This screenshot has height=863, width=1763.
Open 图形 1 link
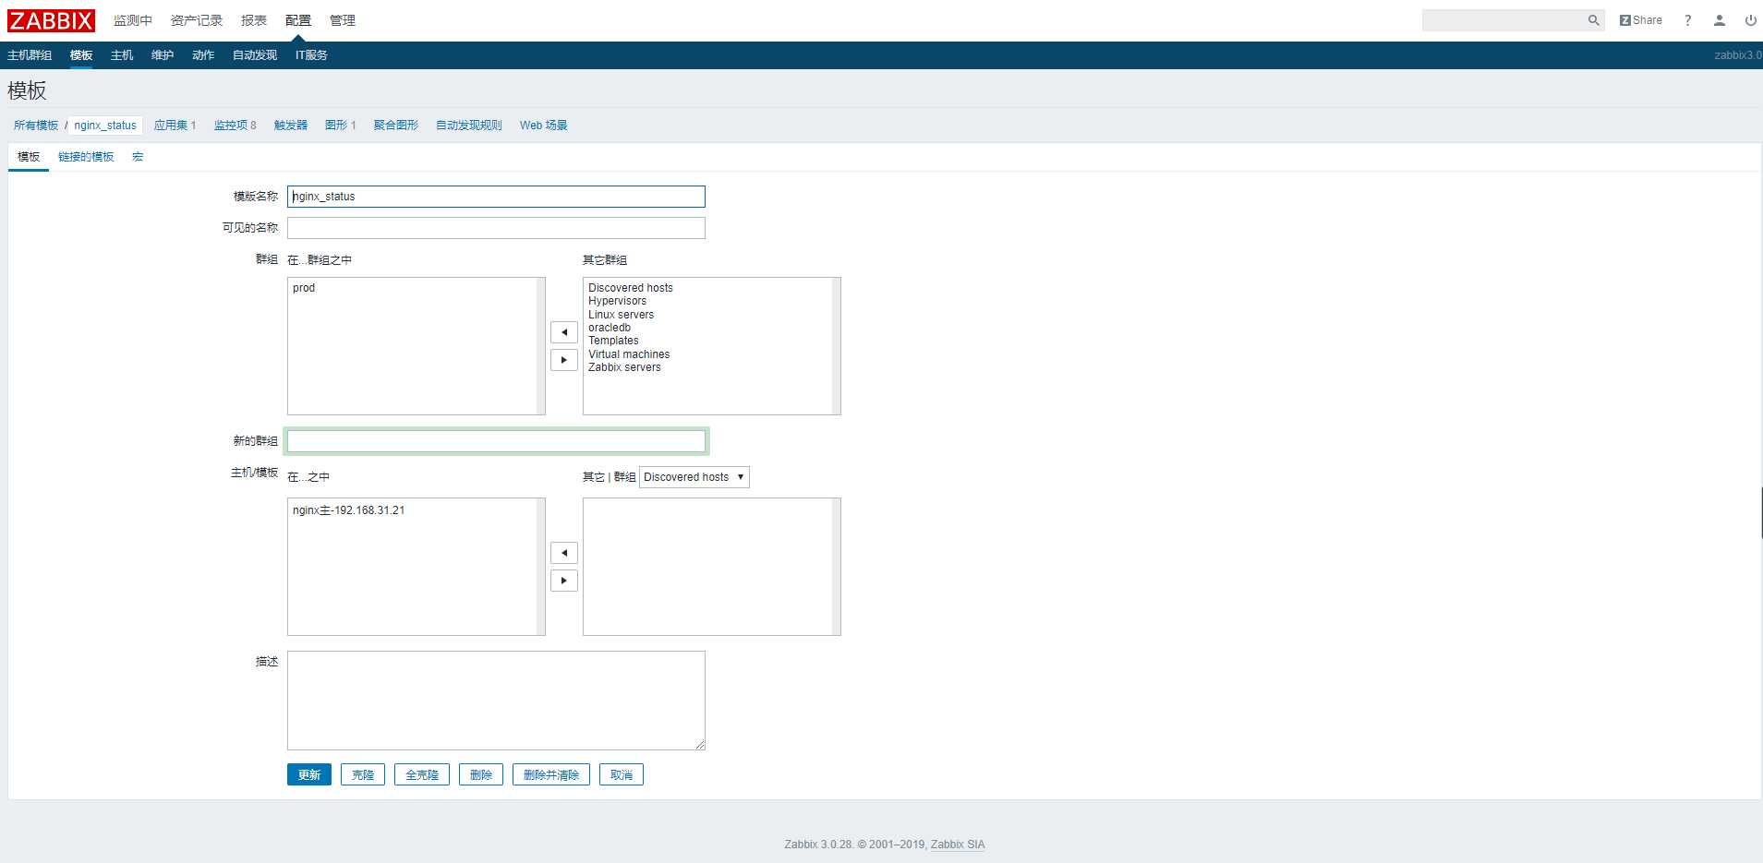341,126
